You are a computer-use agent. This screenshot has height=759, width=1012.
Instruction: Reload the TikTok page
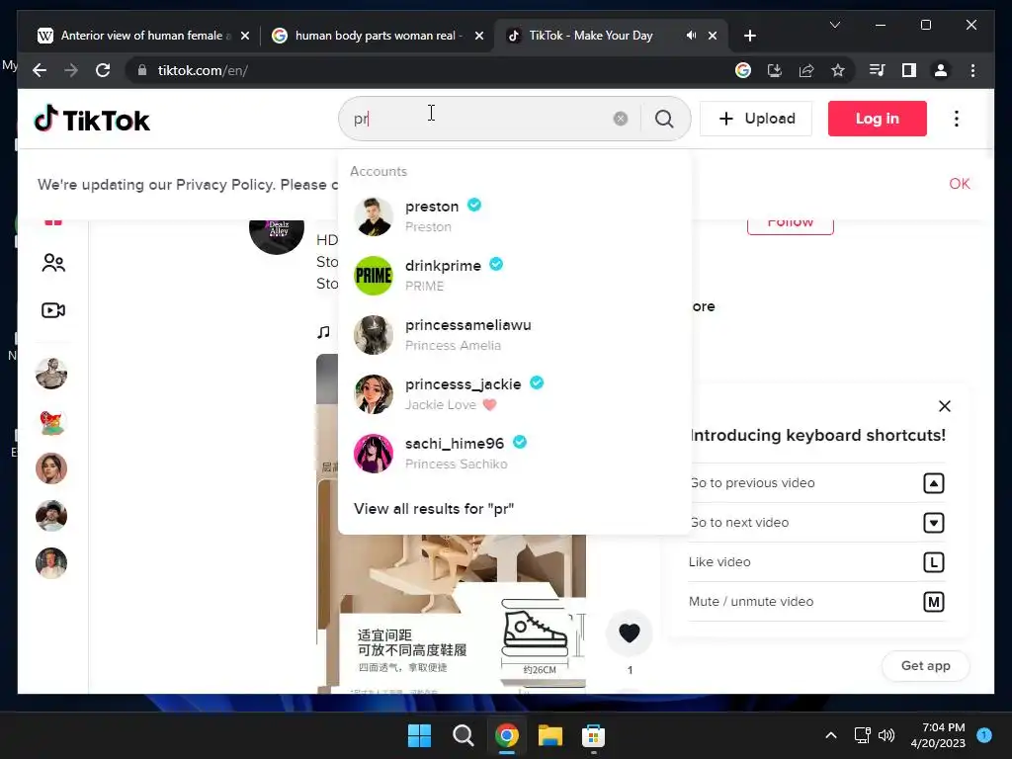click(x=103, y=70)
